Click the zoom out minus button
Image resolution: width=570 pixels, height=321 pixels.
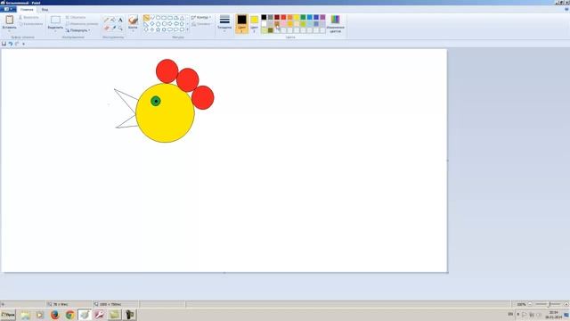tap(530, 304)
